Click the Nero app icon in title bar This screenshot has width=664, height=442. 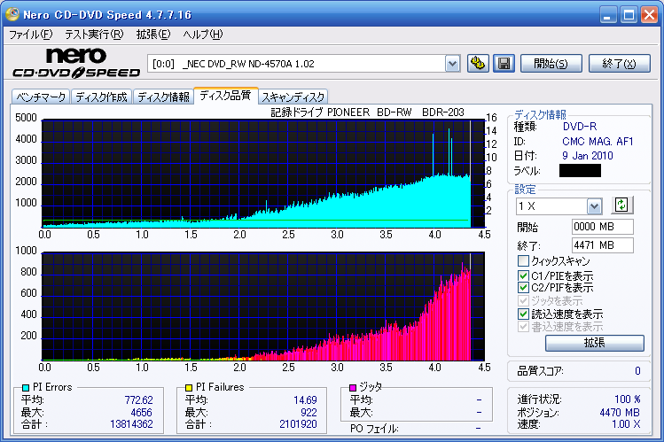point(12,14)
